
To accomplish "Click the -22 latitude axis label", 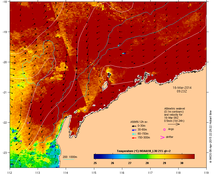I will coord(5,123).
